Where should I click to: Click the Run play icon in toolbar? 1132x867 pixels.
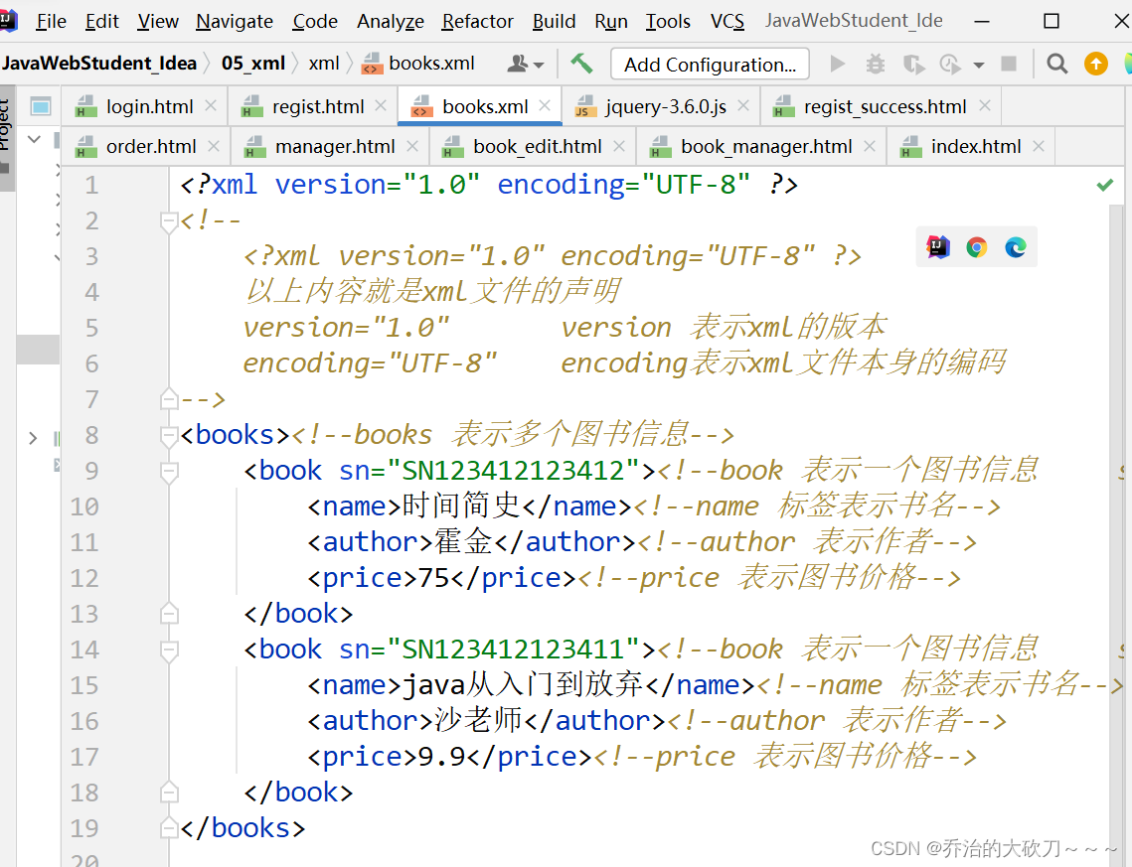[838, 65]
